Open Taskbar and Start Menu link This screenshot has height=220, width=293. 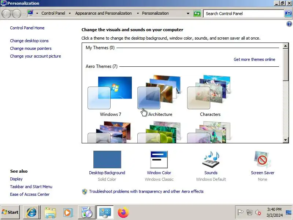31,187
